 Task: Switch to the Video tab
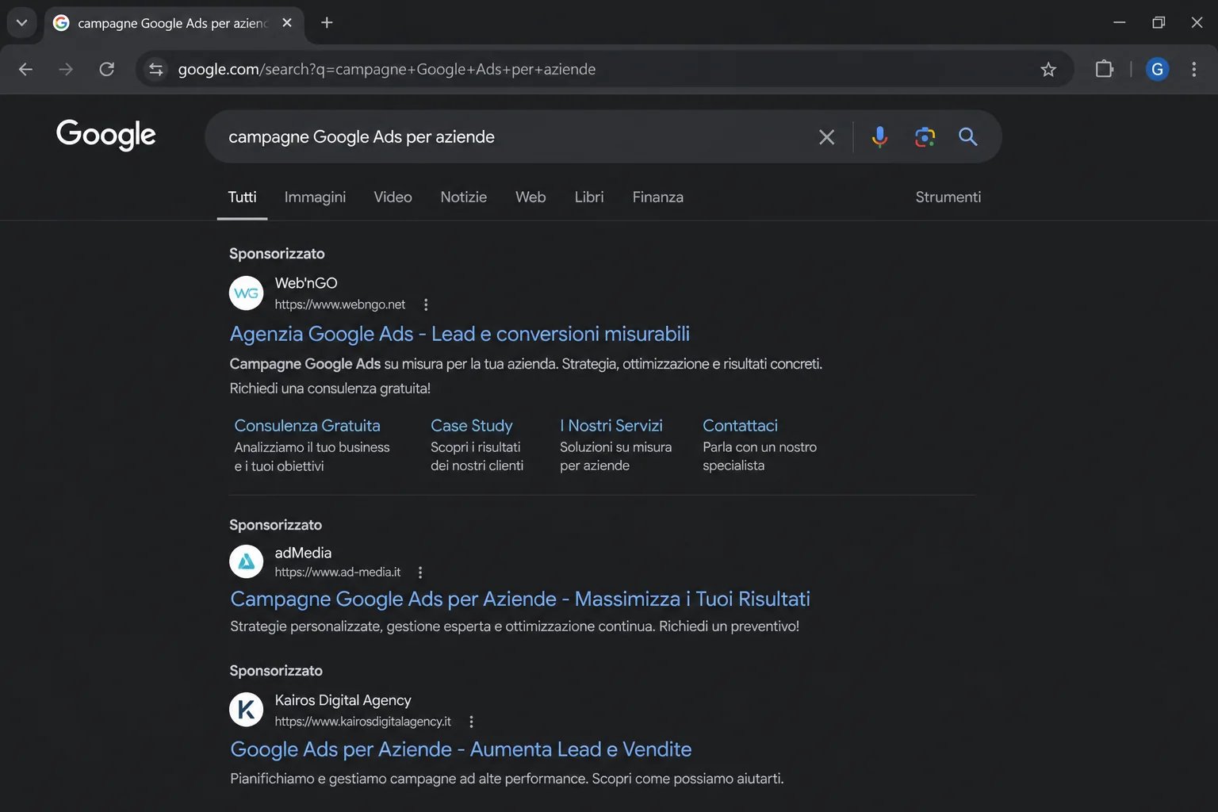click(393, 197)
